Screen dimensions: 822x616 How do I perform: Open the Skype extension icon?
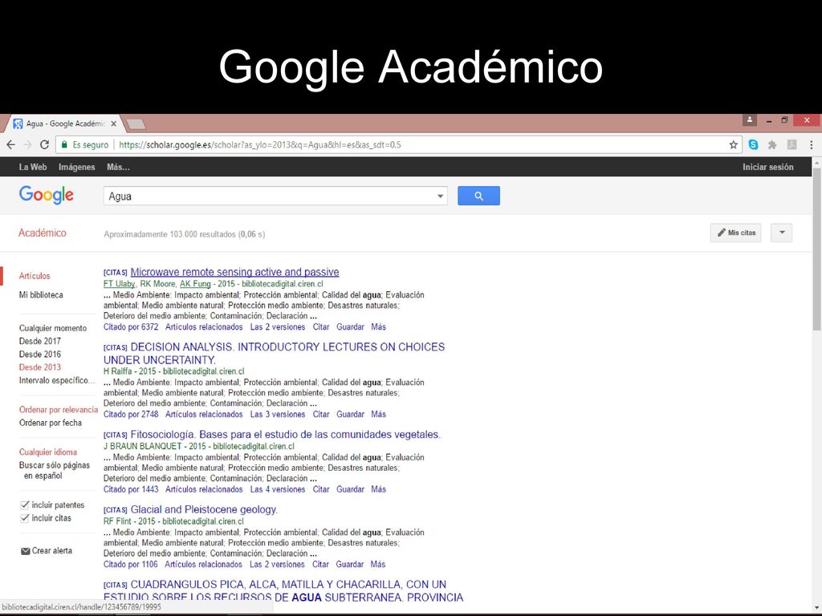tap(753, 144)
